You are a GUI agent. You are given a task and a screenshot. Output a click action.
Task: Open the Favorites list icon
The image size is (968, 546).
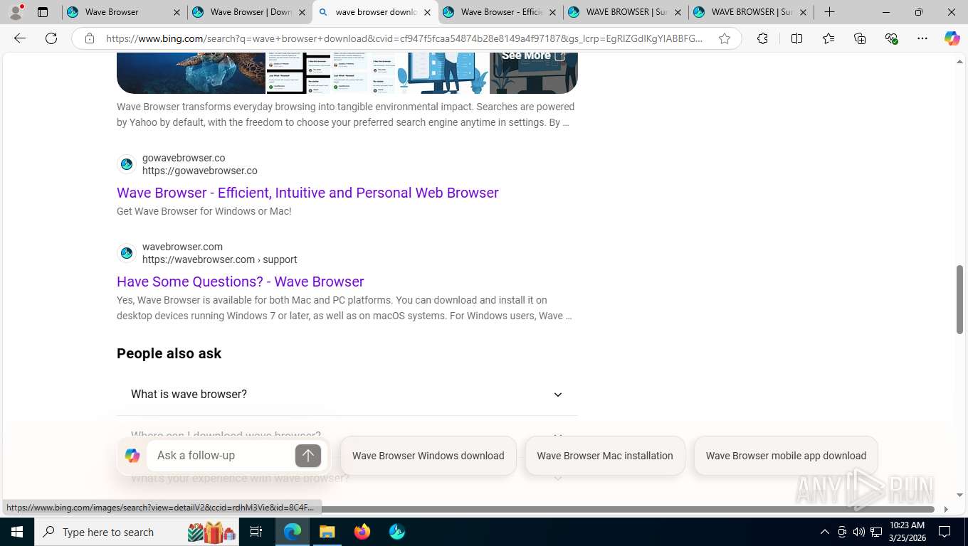(x=828, y=38)
